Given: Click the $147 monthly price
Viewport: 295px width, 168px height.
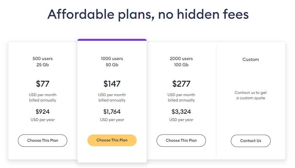Looking at the screenshot, I should (x=112, y=84).
